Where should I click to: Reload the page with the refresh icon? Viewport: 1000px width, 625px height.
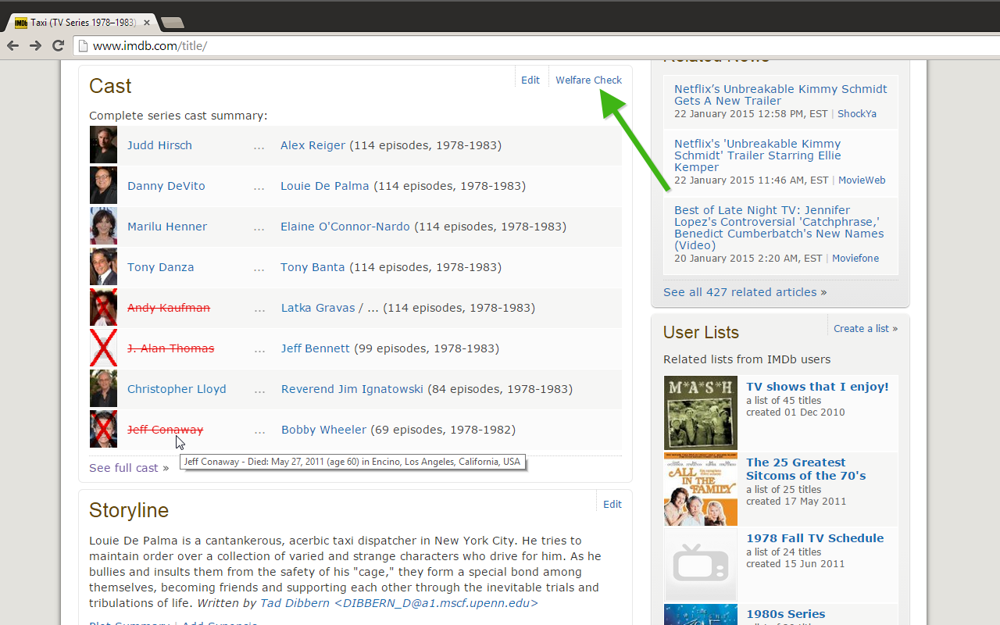(58, 46)
